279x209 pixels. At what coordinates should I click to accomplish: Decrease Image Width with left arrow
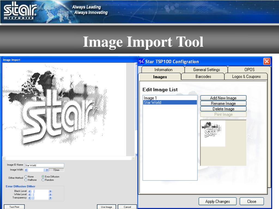(x=26, y=170)
